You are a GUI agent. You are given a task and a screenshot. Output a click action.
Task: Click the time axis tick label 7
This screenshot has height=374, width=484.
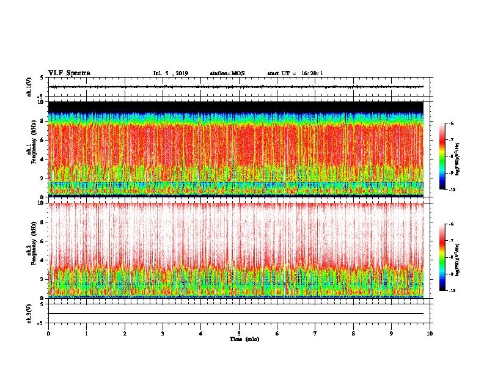pyautogui.click(x=315, y=334)
